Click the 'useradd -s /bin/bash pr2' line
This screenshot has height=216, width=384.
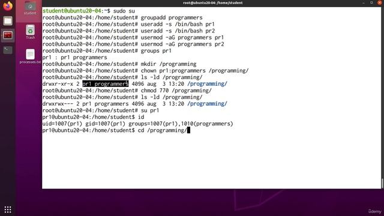pos(128,31)
